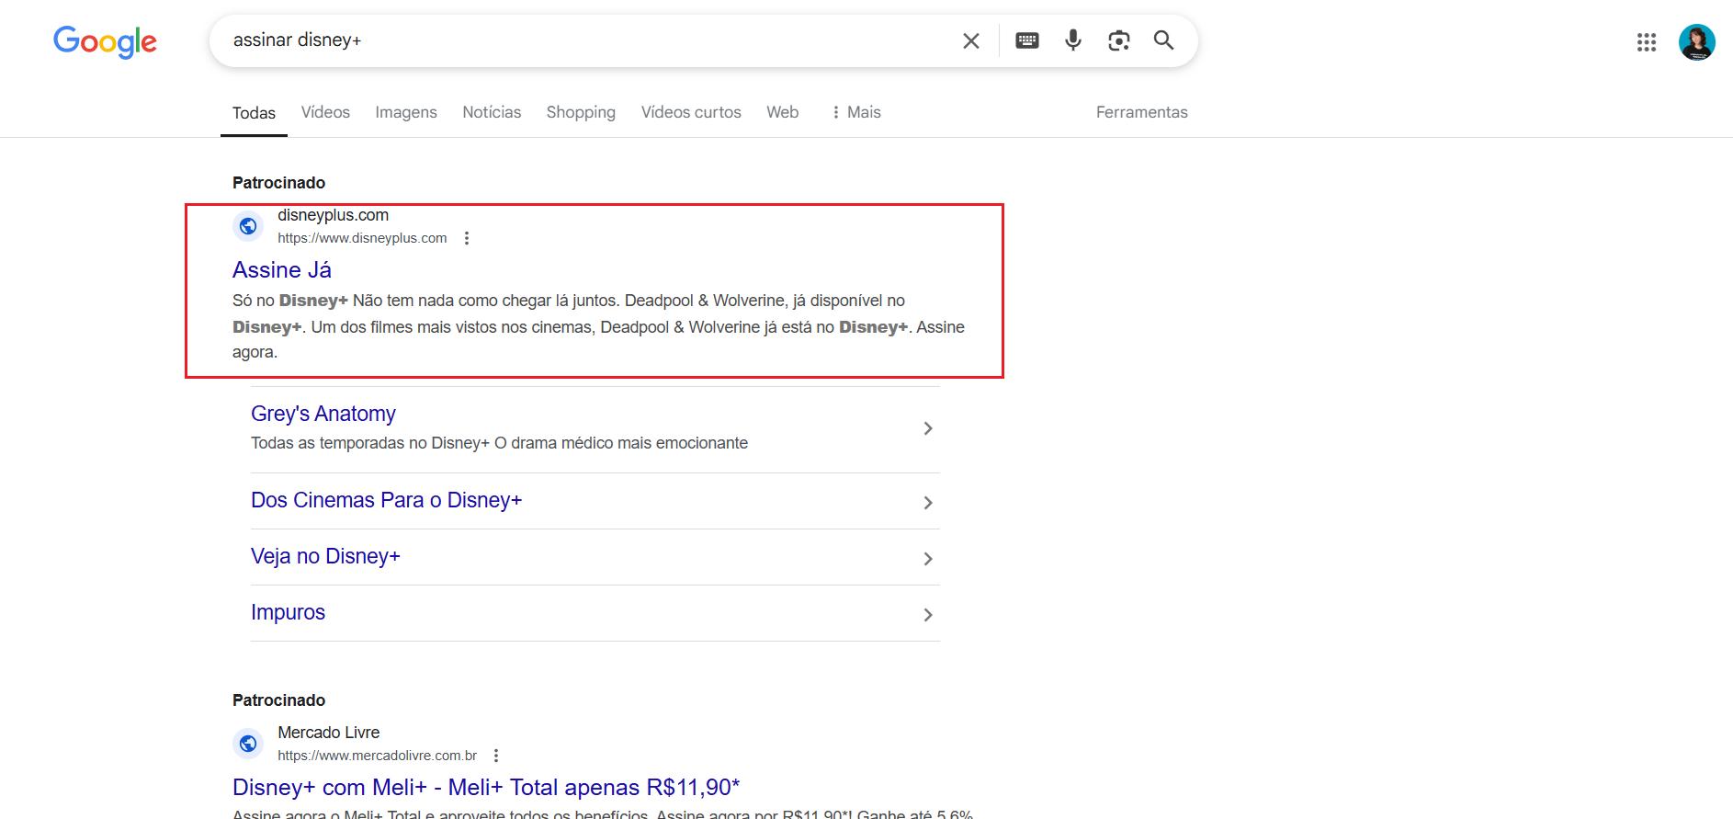Click the Mercado Livre site name
The width and height of the screenshot is (1733, 819).
pyautogui.click(x=328, y=733)
